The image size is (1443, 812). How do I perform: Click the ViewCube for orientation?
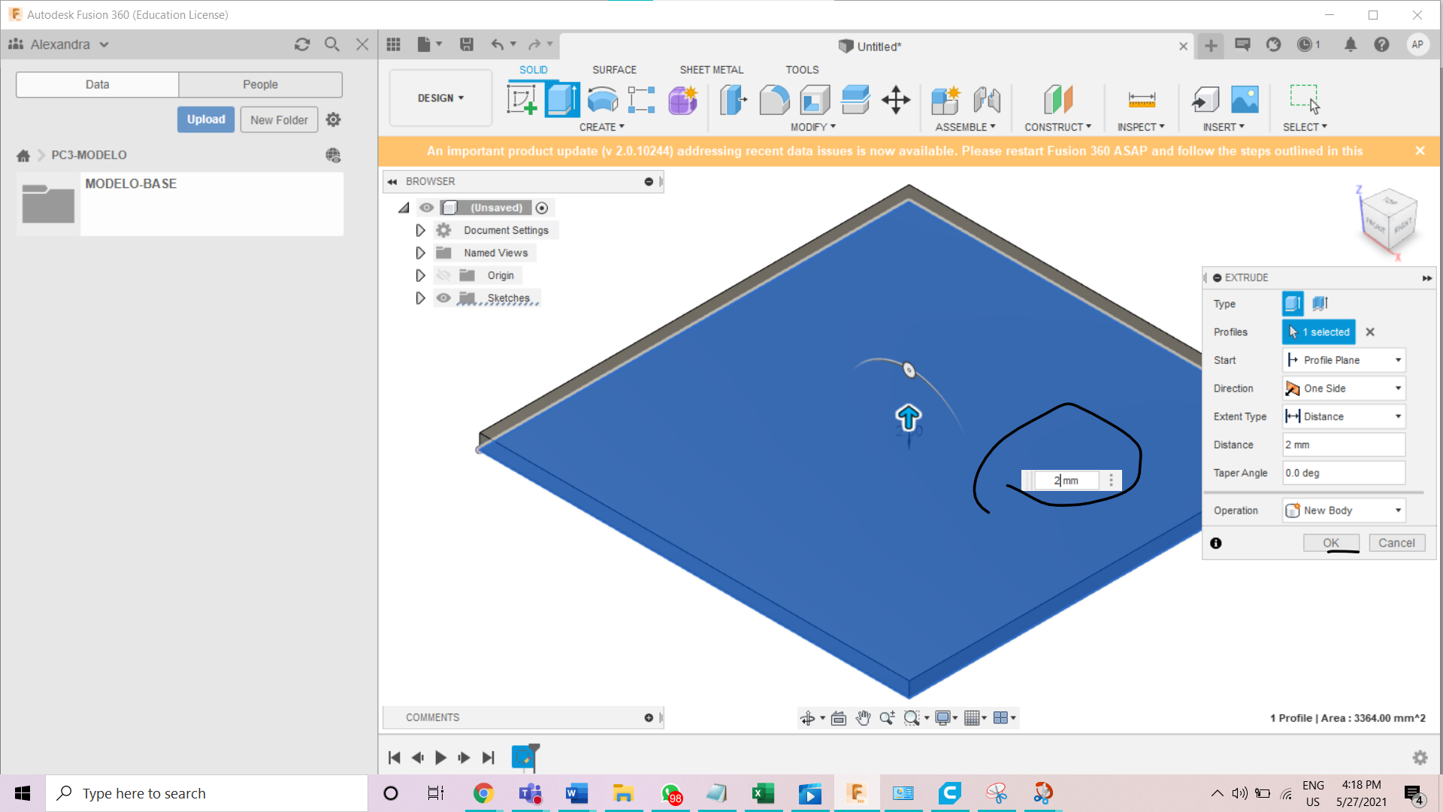coord(1389,220)
